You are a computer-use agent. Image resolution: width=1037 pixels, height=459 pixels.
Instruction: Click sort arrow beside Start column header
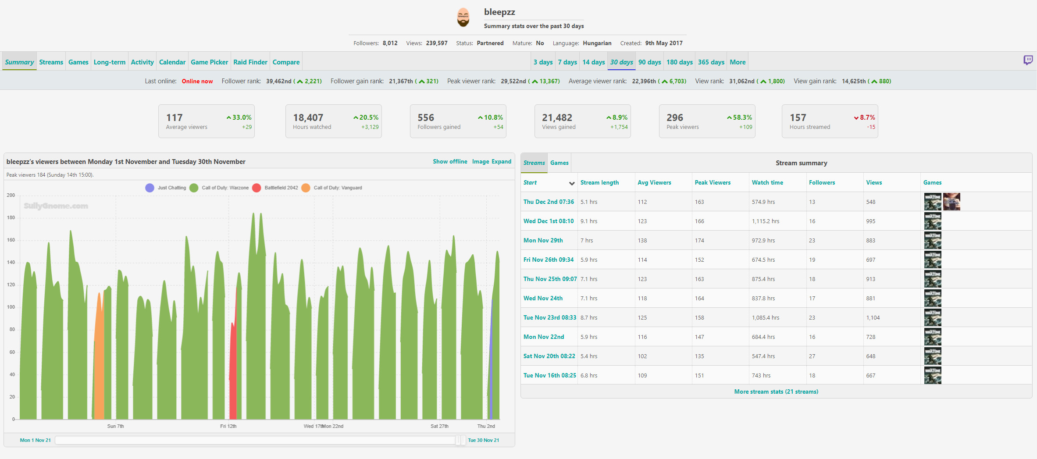[572, 183]
